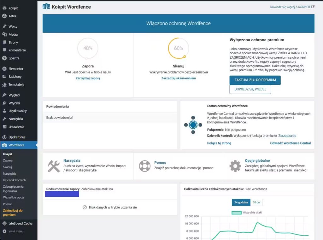Viewport: 323px width, 240px height.
Task: Open Dziennik kontroli submenu item
Action: pyautogui.click(x=14, y=180)
